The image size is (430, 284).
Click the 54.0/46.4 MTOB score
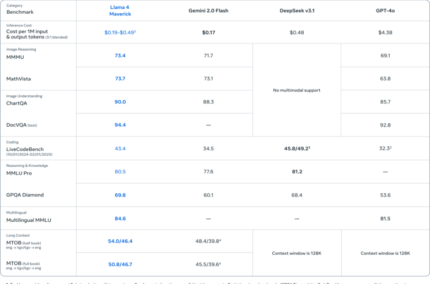click(120, 241)
